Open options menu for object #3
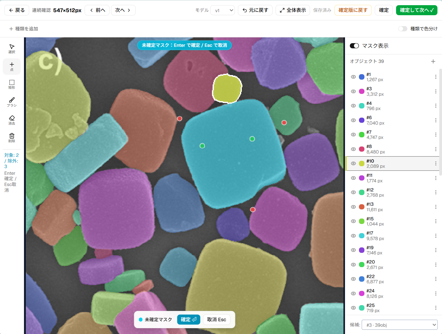Viewport: 442px width, 334px height. coord(436,91)
